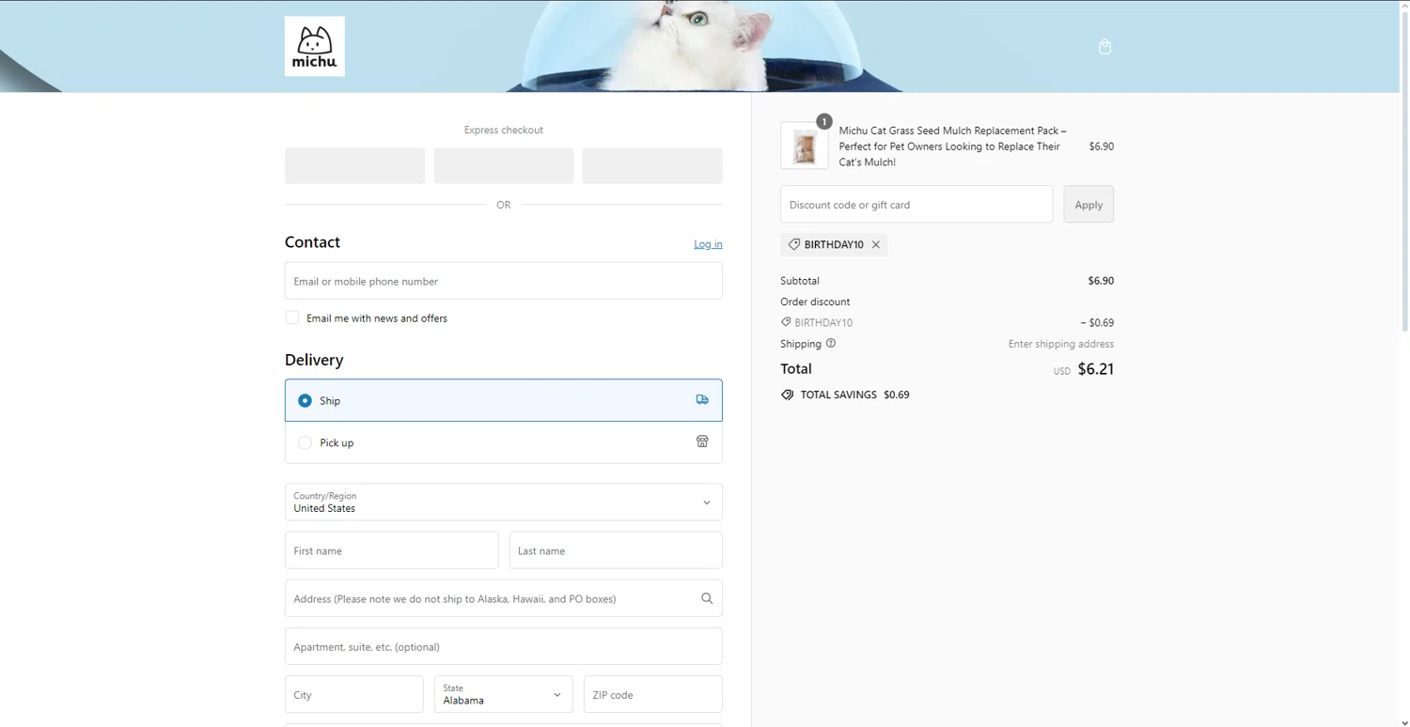Viewport: 1410px width, 727px height.
Task: Click the store icon on Pick up
Action: [x=702, y=441]
